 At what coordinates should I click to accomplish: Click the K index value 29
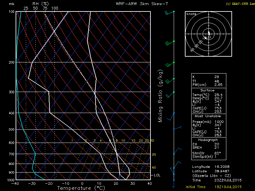(x=217, y=77)
